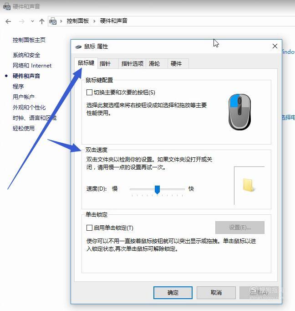Viewport: 295px width, 311px height.
Task: Click the mouse illustration in button configuration
Action: (239, 112)
